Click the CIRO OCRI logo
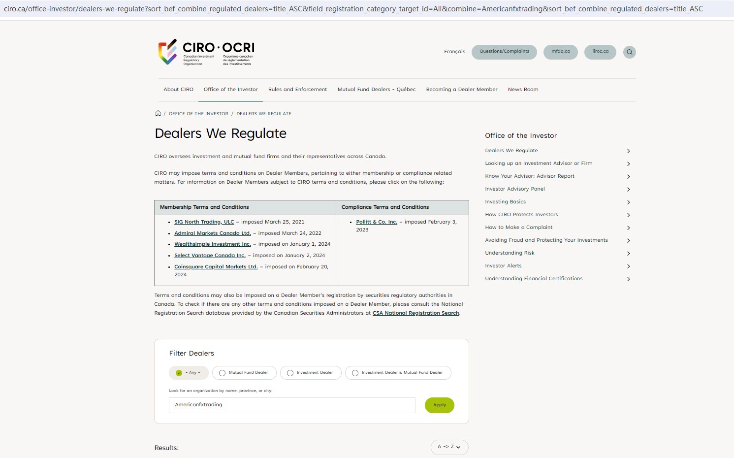 click(206, 52)
